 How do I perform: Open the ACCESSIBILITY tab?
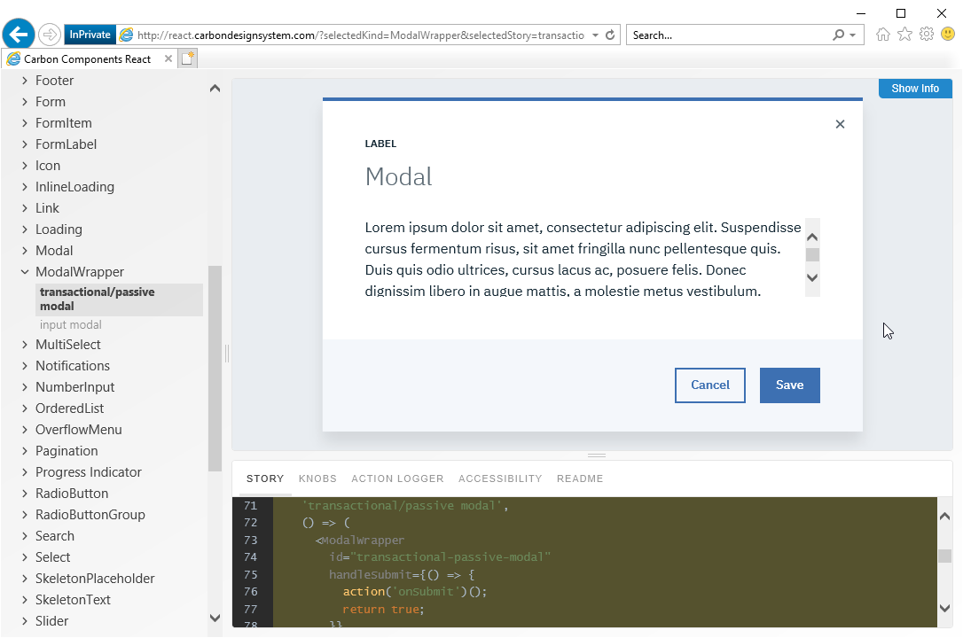click(500, 478)
